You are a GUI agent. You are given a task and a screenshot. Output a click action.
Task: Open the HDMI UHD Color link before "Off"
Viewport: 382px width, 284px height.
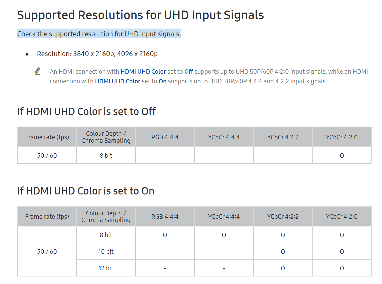click(143, 71)
